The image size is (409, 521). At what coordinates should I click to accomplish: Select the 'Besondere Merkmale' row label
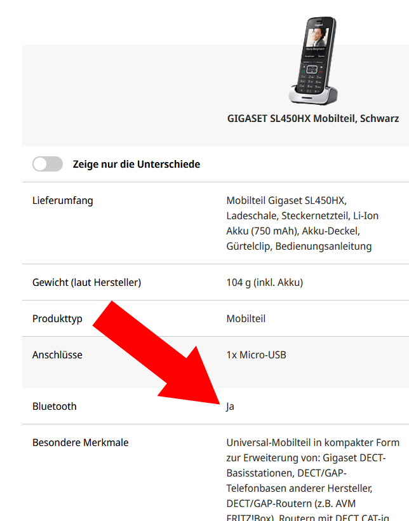click(81, 443)
